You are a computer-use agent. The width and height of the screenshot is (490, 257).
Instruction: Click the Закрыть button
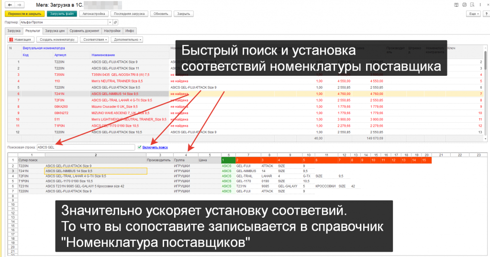184,14
